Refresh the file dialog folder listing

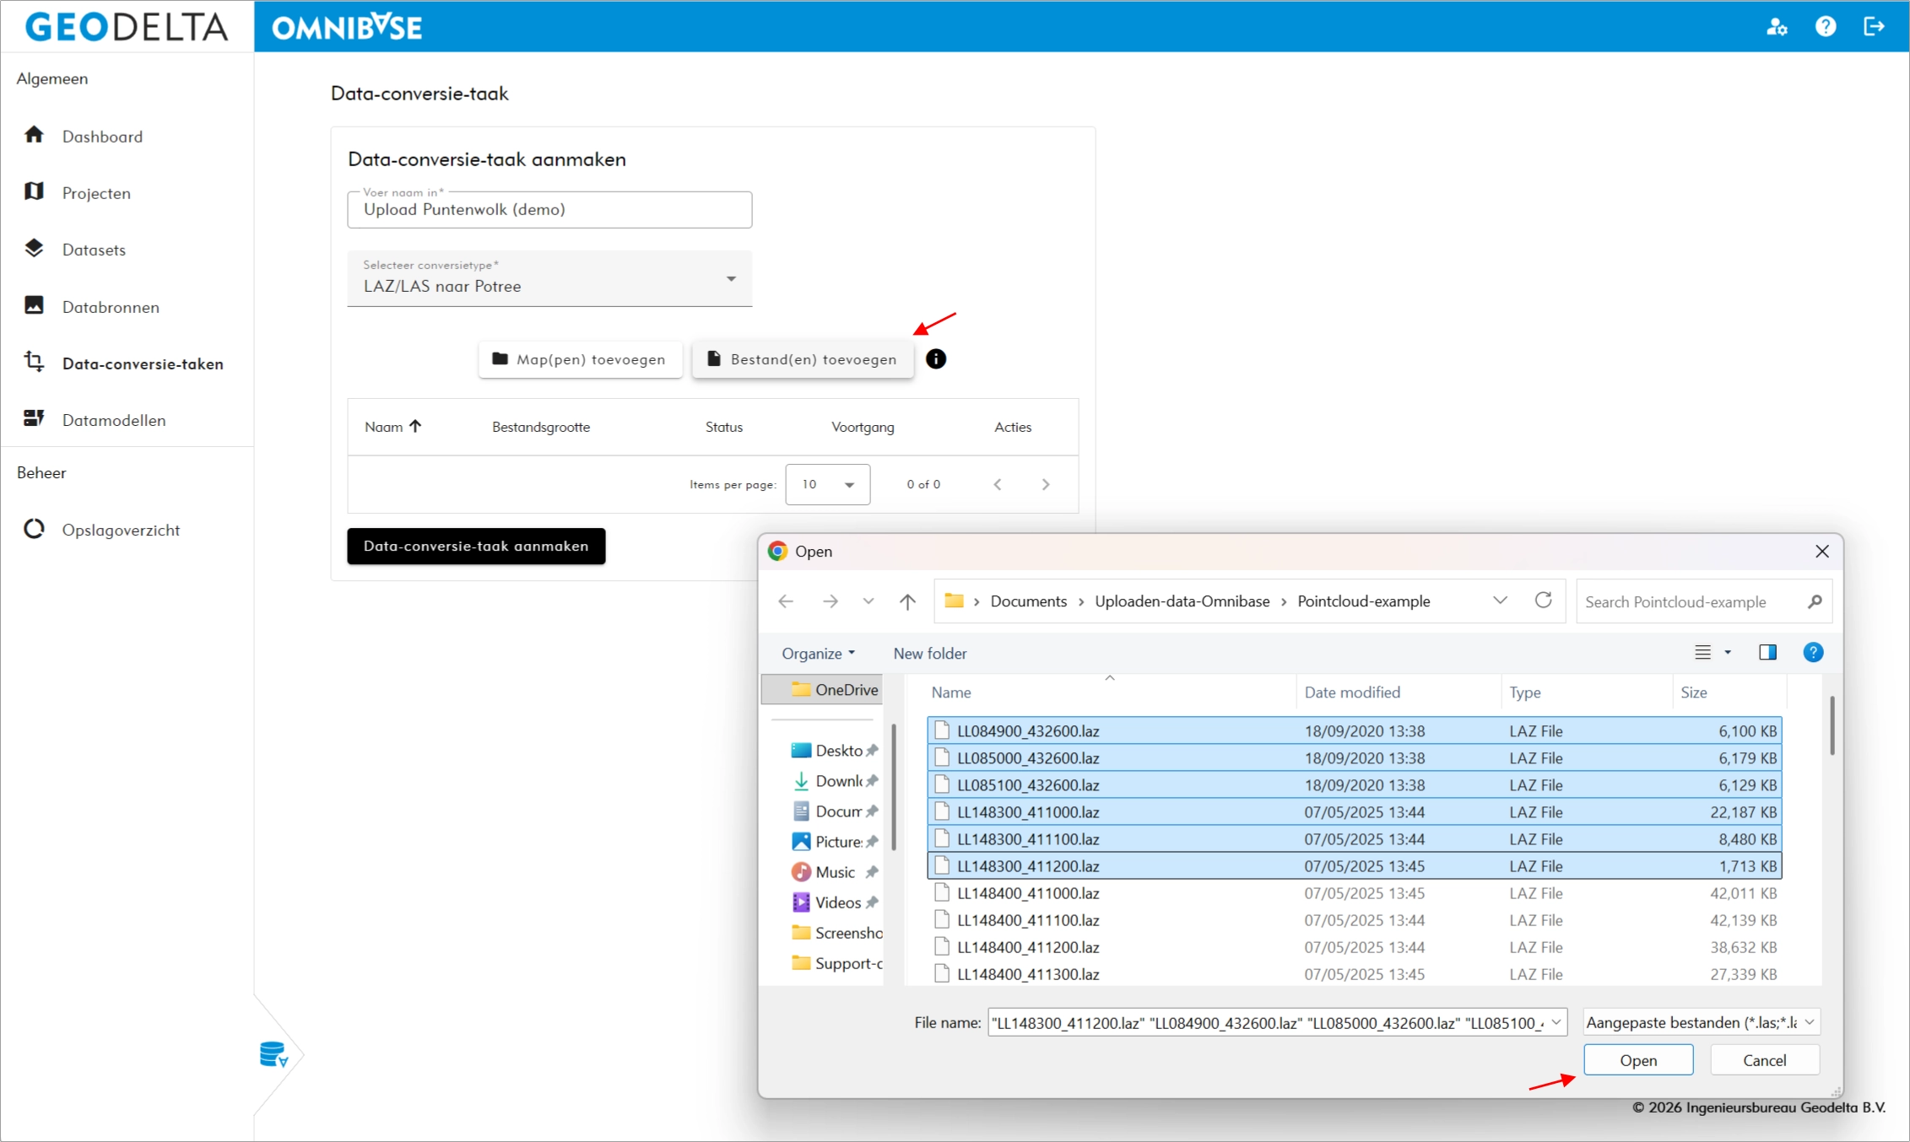[x=1543, y=601]
